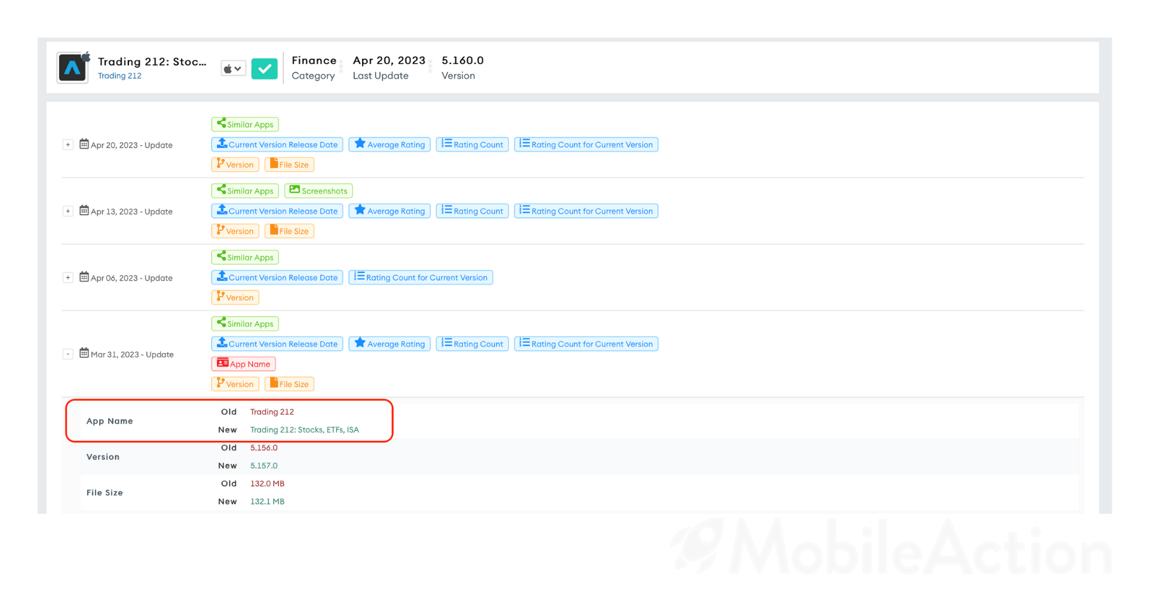Open the Apple platform selector dropdown
Viewport: 1150px width, 613px height.
coord(233,69)
